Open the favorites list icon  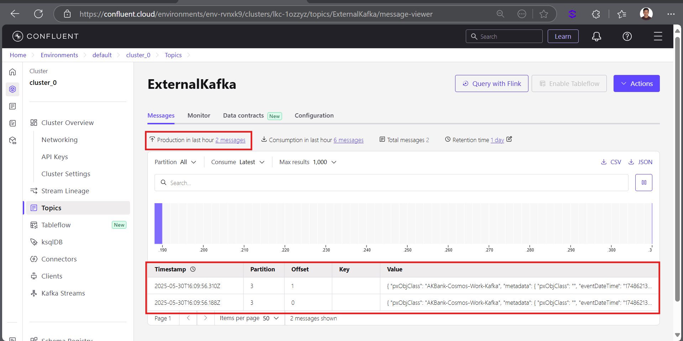[x=622, y=14]
